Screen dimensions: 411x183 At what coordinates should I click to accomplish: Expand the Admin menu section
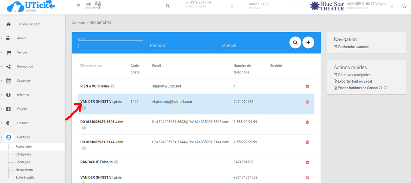point(22,38)
